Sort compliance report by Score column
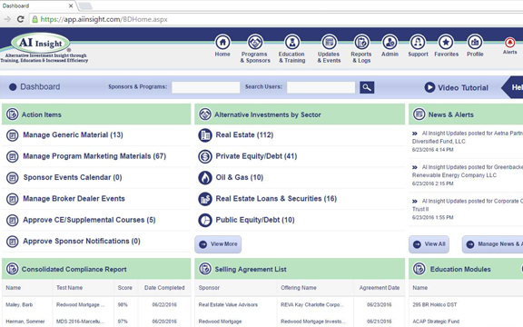Image resolution: width=523 pixels, height=327 pixels. tap(124, 288)
